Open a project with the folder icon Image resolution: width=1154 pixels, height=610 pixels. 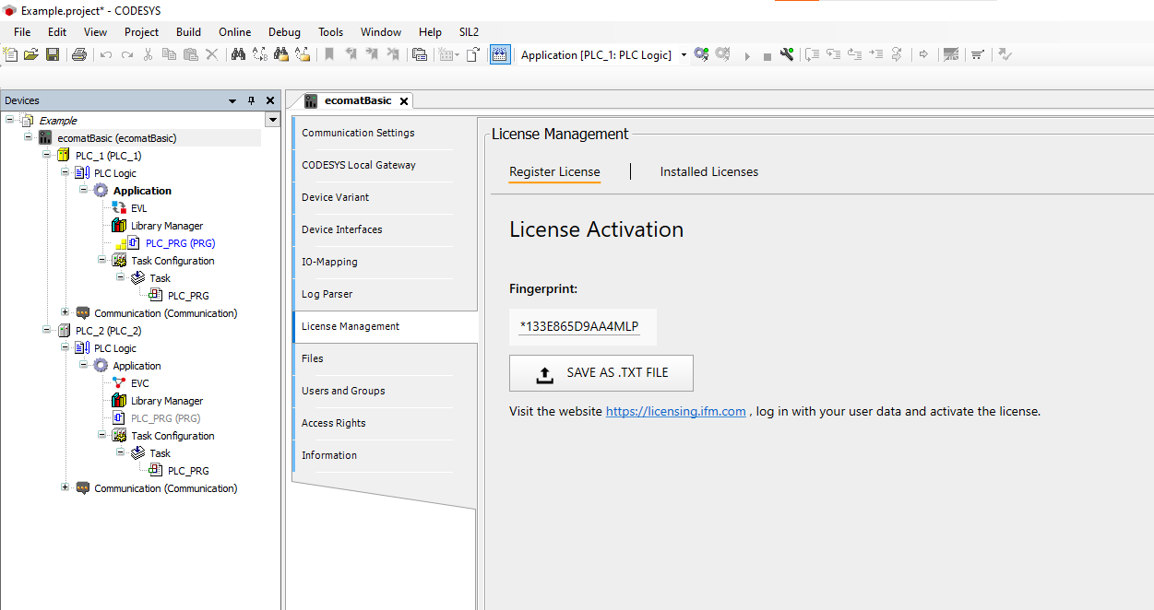pos(31,55)
